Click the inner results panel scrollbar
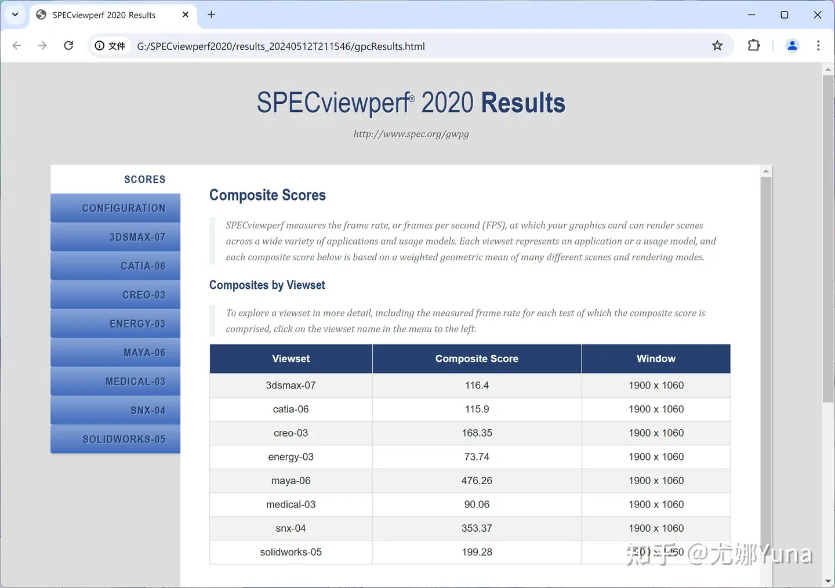This screenshot has height=588, width=835. point(766,360)
